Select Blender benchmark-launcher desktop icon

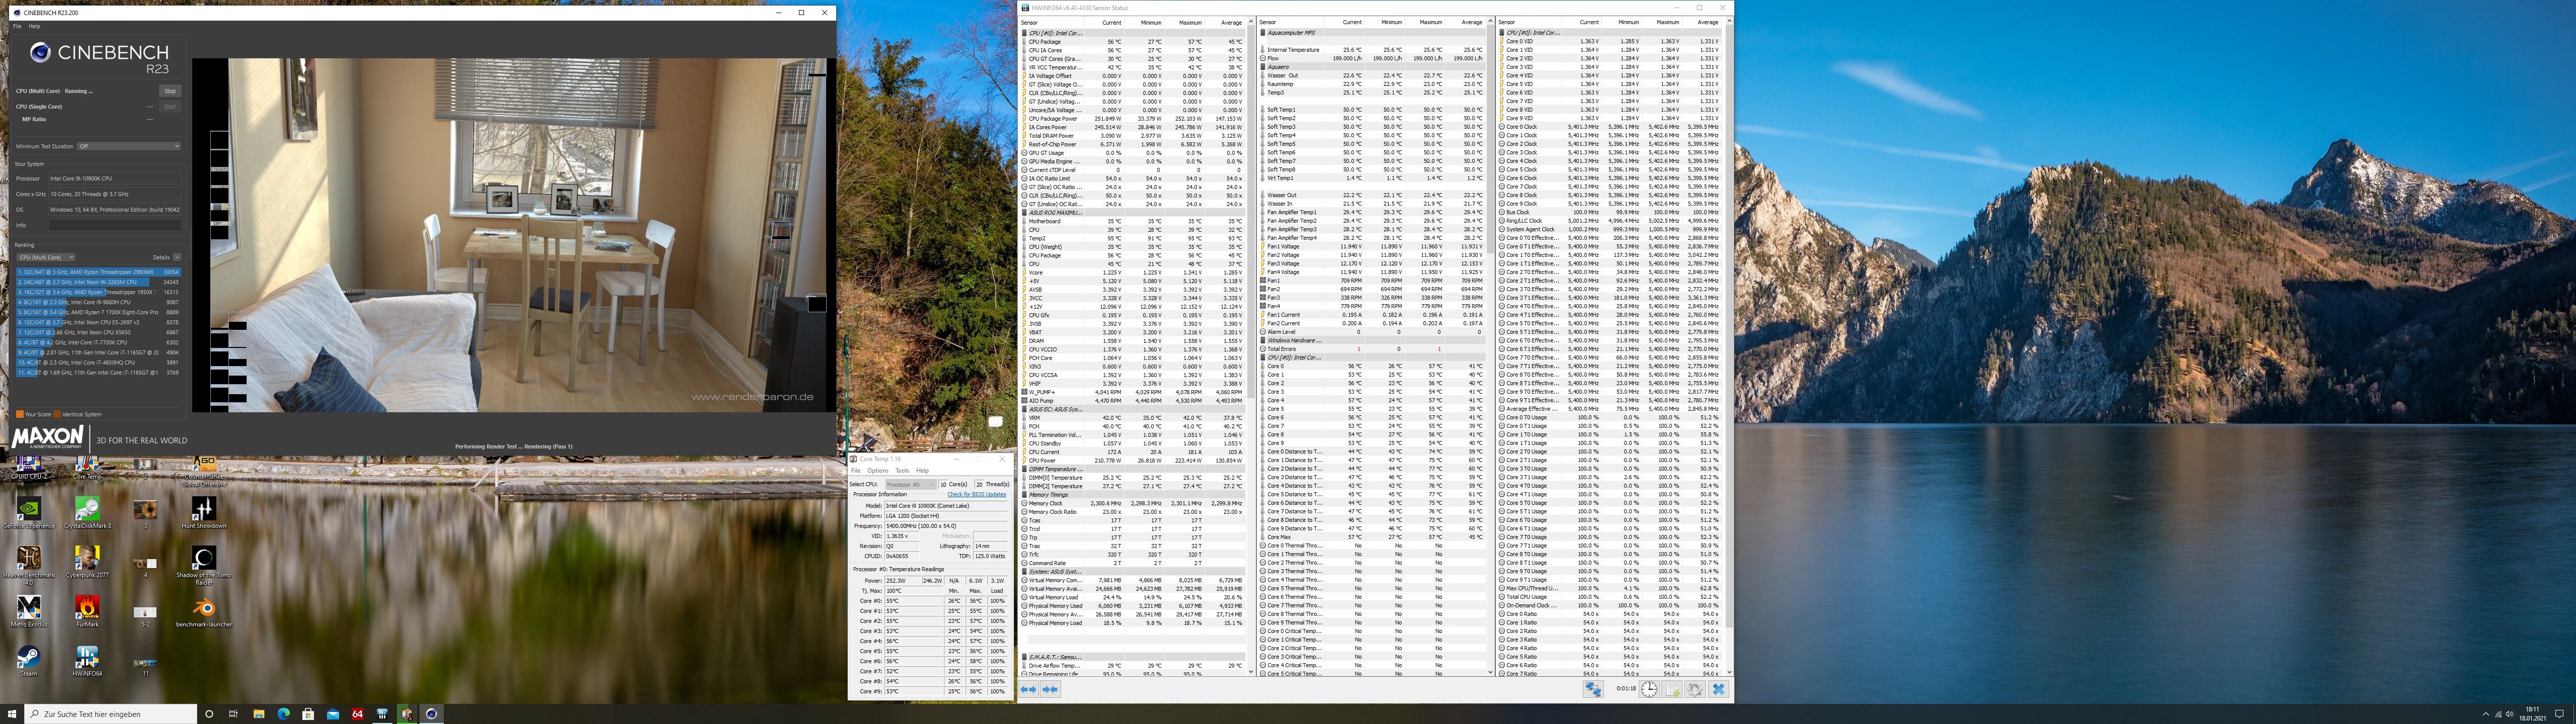click(x=204, y=611)
